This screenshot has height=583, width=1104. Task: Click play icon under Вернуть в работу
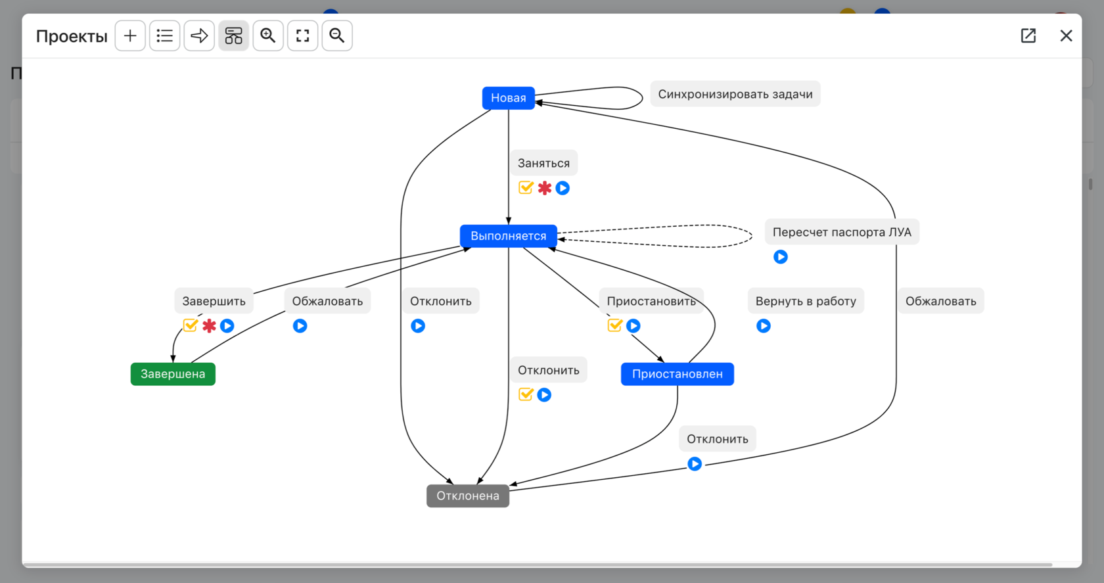764,326
